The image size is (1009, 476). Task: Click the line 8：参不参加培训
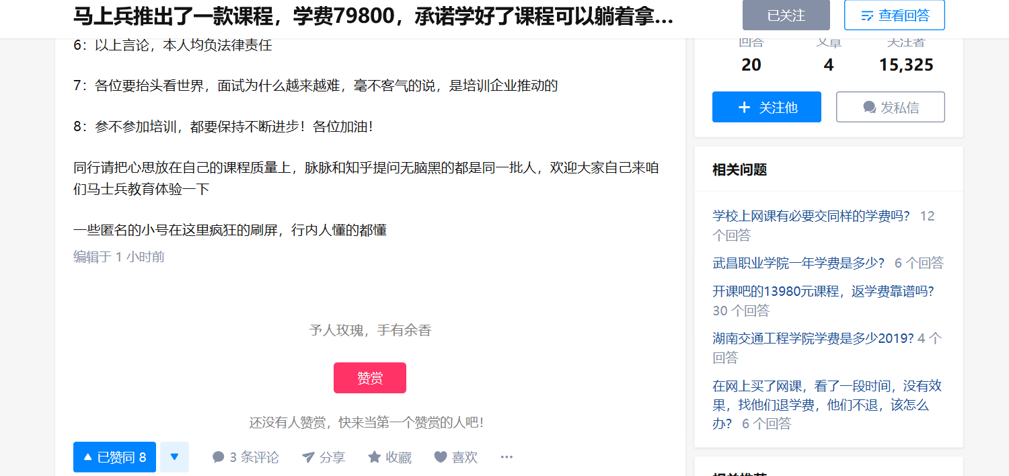(223, 126)
